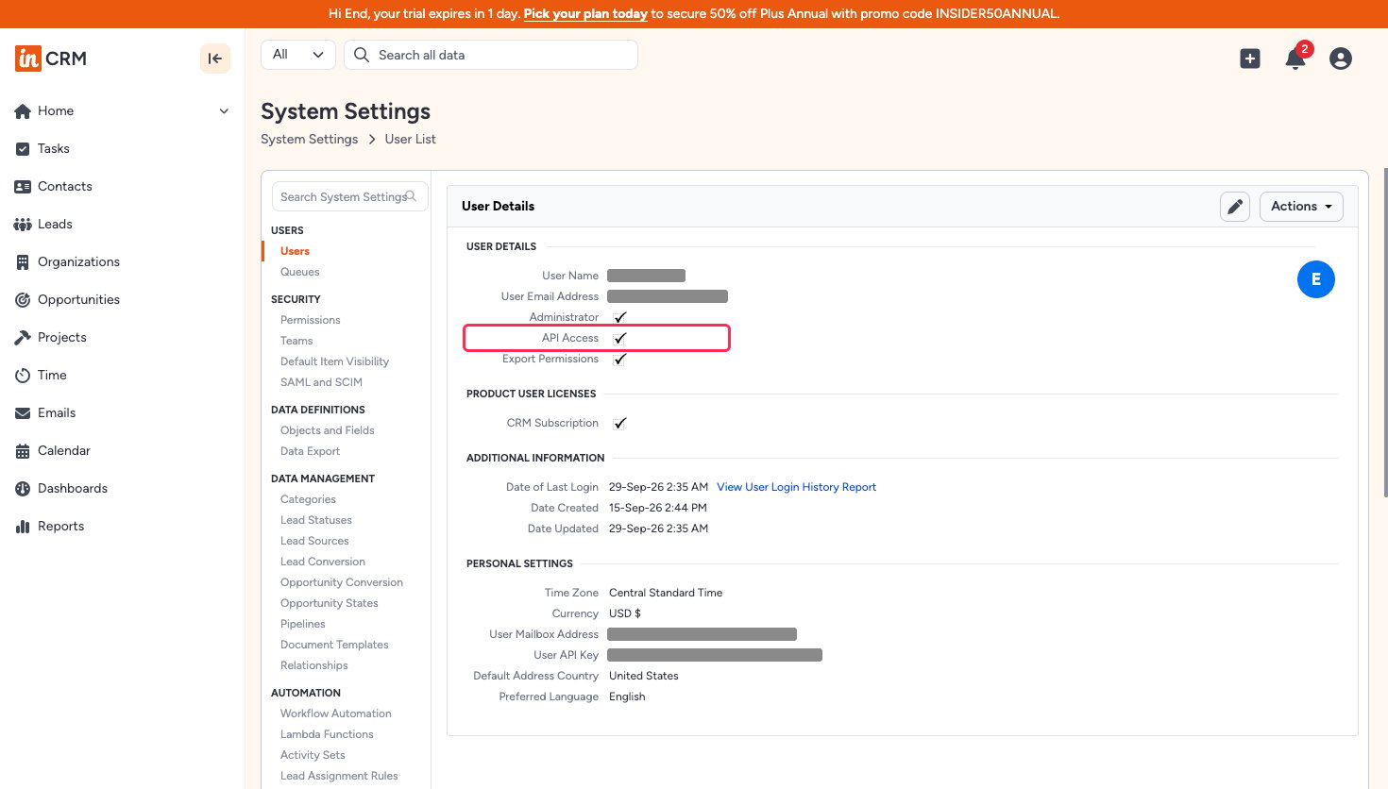Click System Settings breadcrumb link
1388x789 pixels.
click(310, 139)
